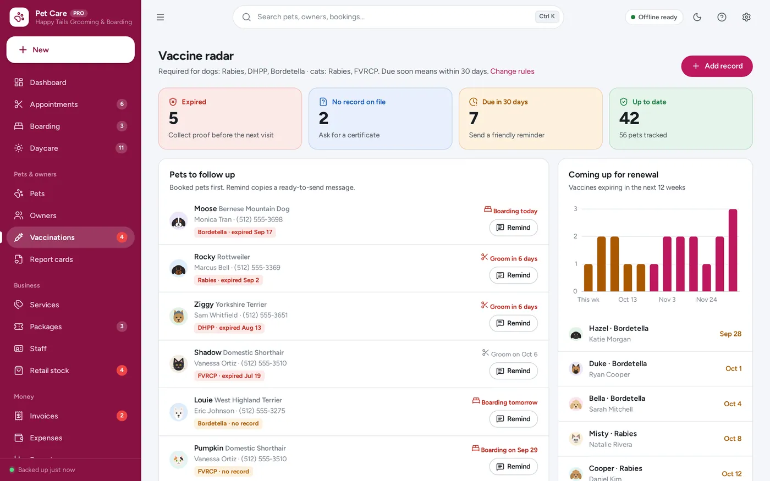The width and height of the screenshot is (770, 481).
Task: Click the Invoices receipt icon
Action: coord(19,416)
